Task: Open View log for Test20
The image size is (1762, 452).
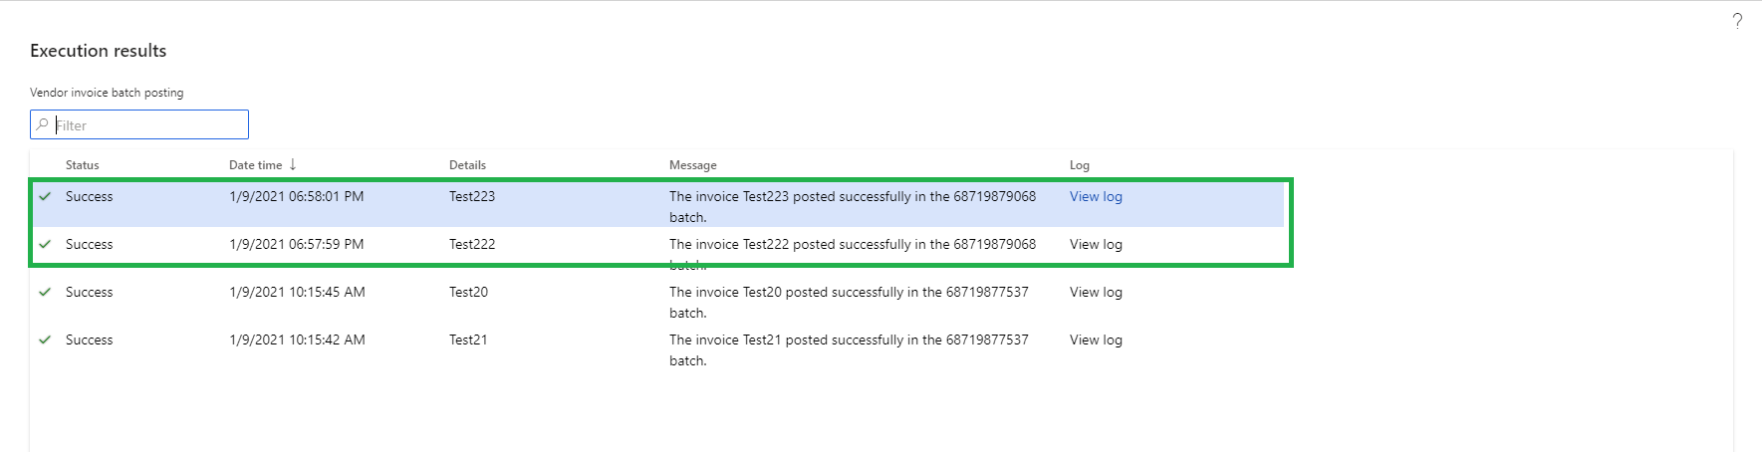Action: tap(1096, 292)
